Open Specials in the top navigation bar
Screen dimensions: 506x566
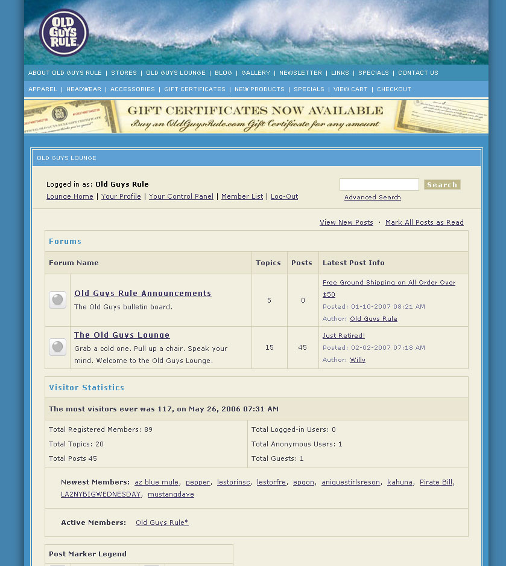(x=374, y=73)
